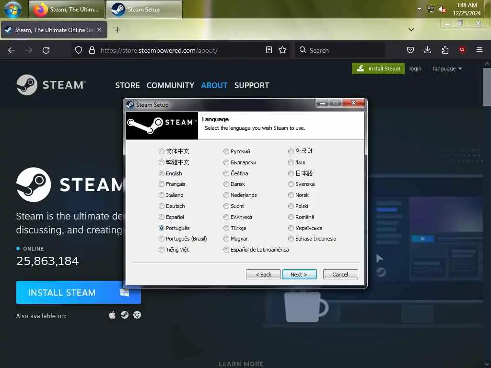The width and height of the screenshot is (491, 368).
Task: Open a new browser tab
Action: 117,30
